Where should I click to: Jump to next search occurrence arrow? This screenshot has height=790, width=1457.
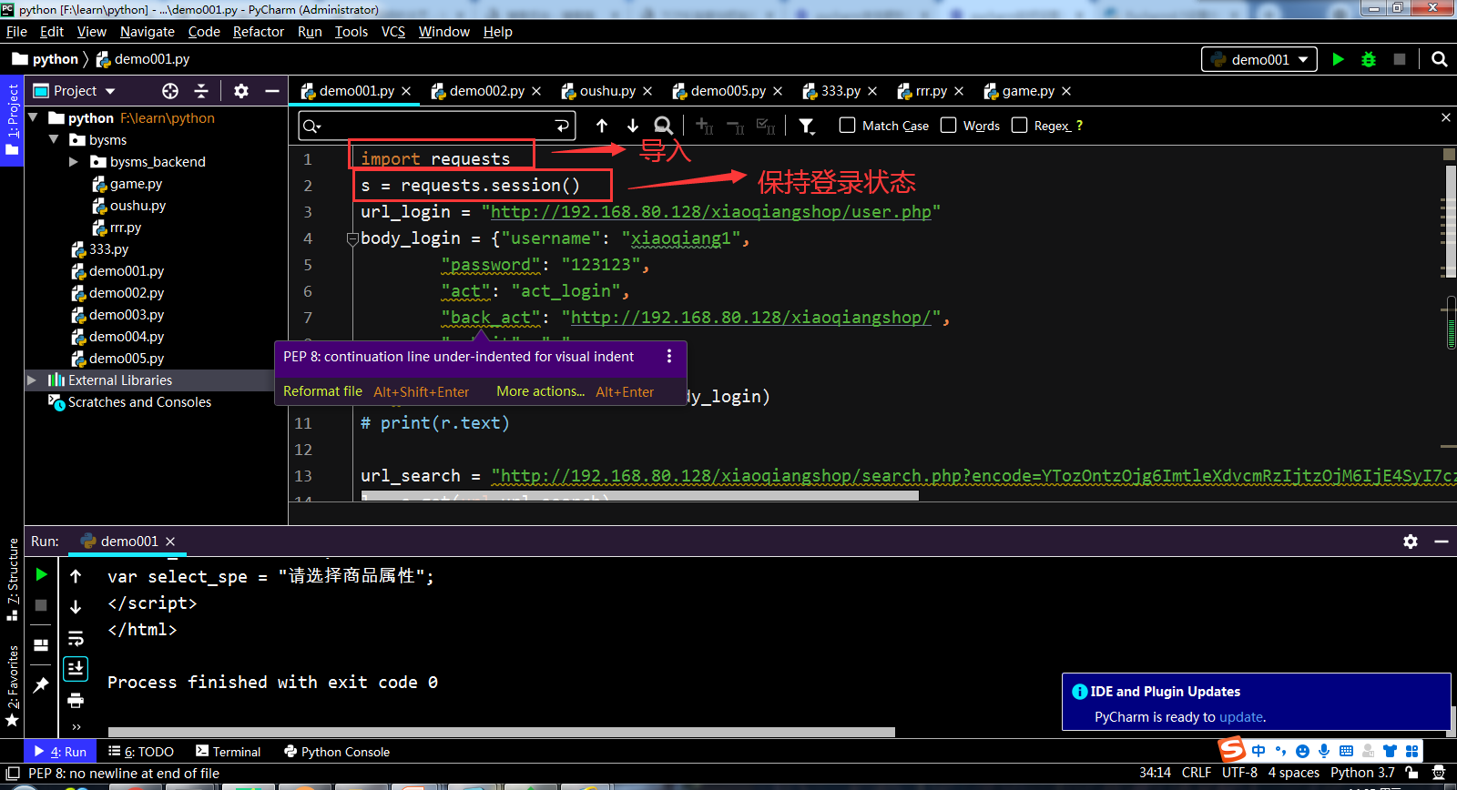click(633, 126)
